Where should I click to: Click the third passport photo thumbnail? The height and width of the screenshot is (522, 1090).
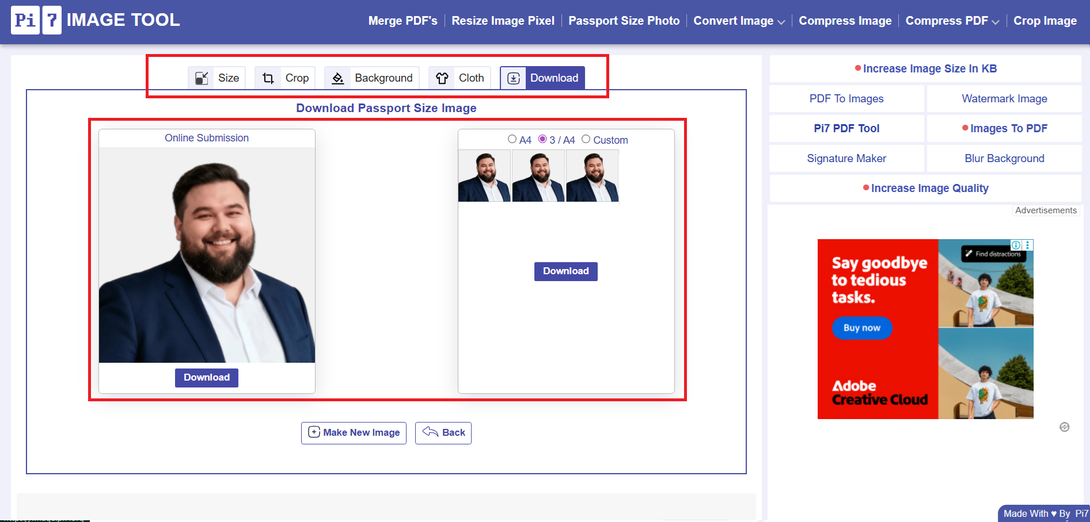[x=593, y=176]
